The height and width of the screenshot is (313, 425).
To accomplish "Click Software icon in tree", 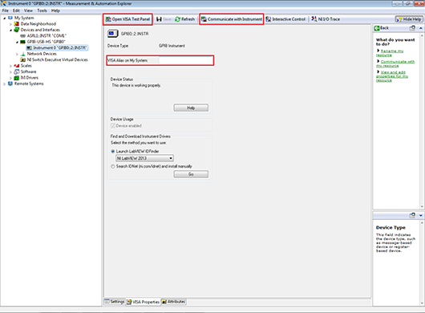I will click(x=17, y=71).
